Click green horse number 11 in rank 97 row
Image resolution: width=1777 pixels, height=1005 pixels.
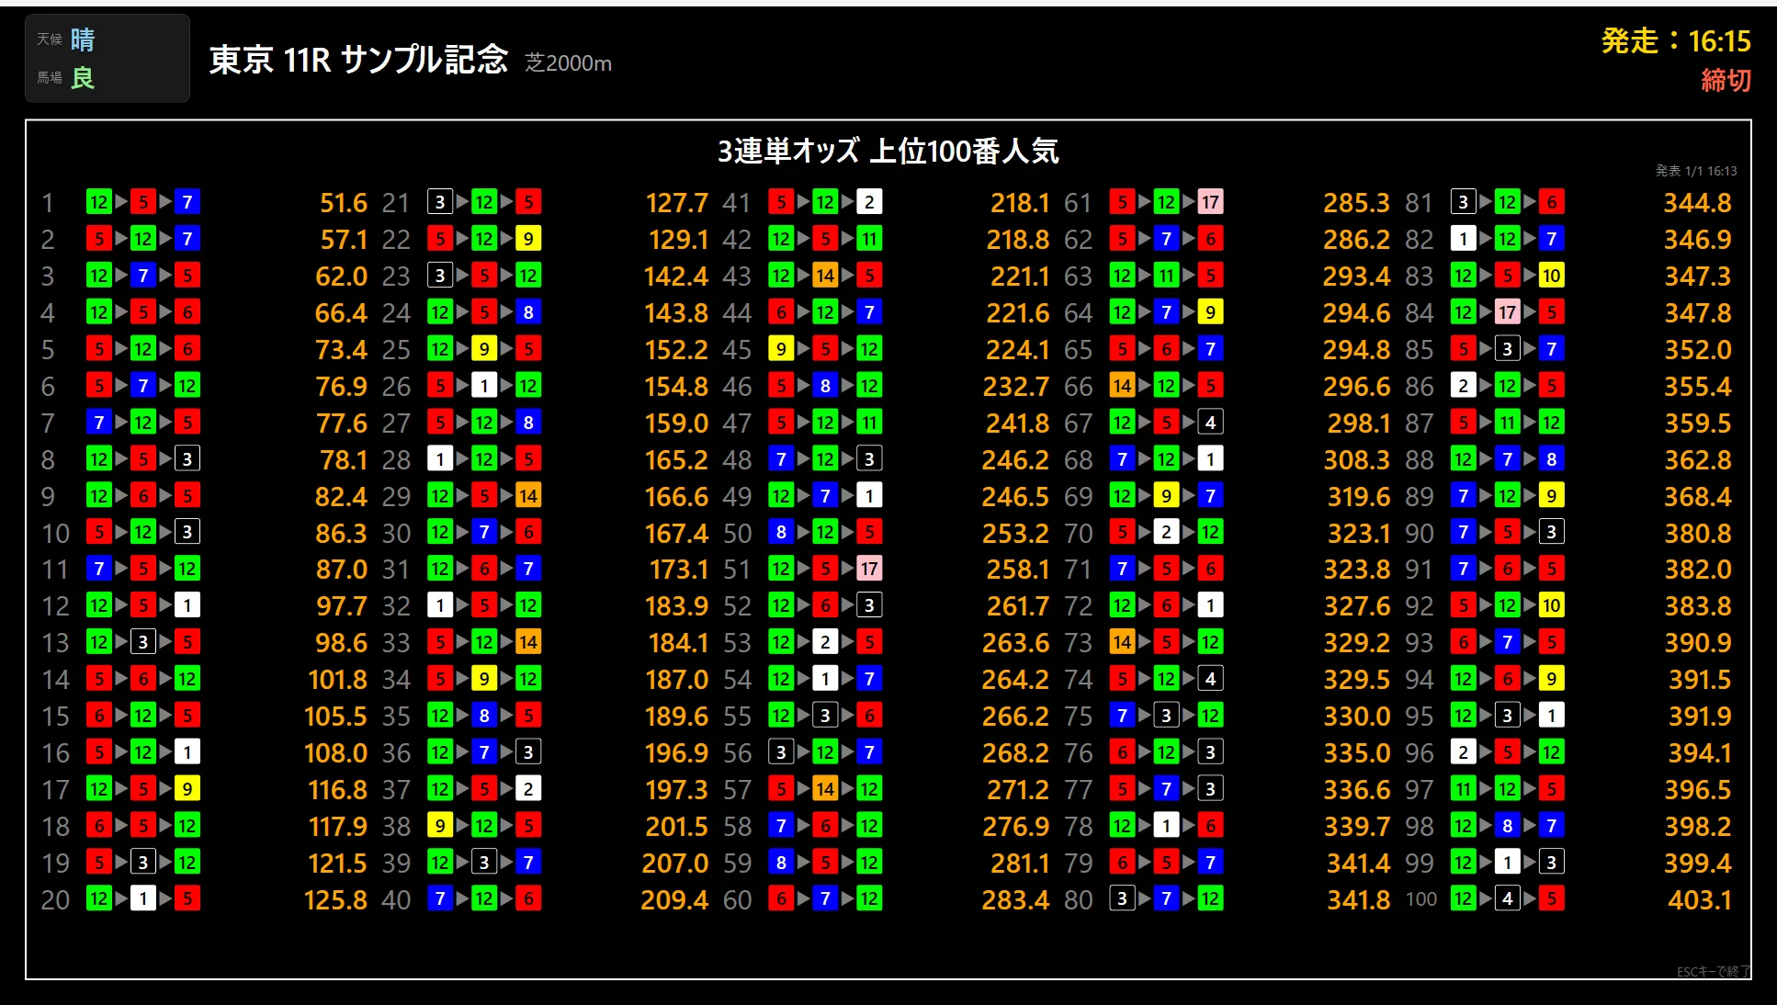pyautogui.click(x=1463, y=788)
